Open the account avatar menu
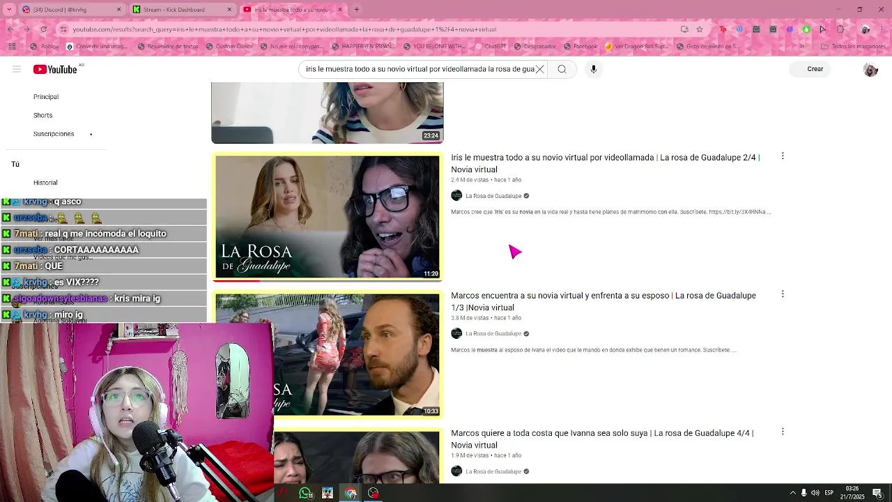The image size is (892, 502). pyautogui.click(x=870, y=69)
